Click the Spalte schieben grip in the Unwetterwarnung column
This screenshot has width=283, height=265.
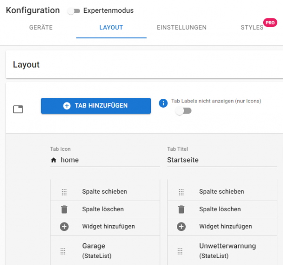tap(181, 192)
